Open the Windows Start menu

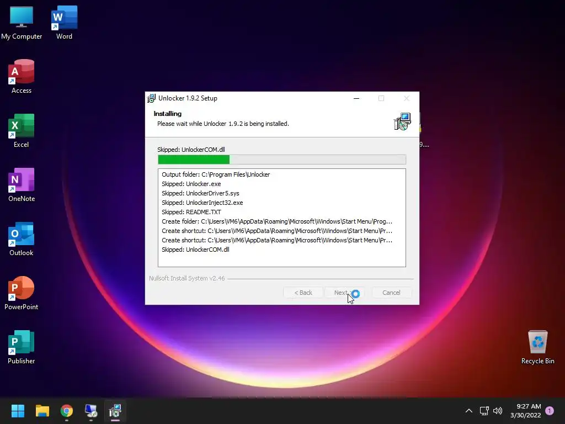(x=18, y=411)
